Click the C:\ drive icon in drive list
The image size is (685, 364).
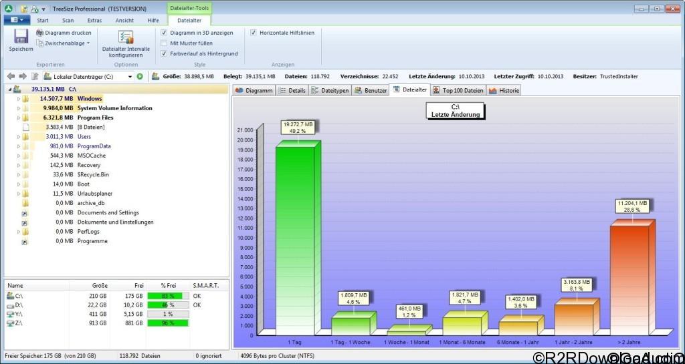(x=11, y=296)
